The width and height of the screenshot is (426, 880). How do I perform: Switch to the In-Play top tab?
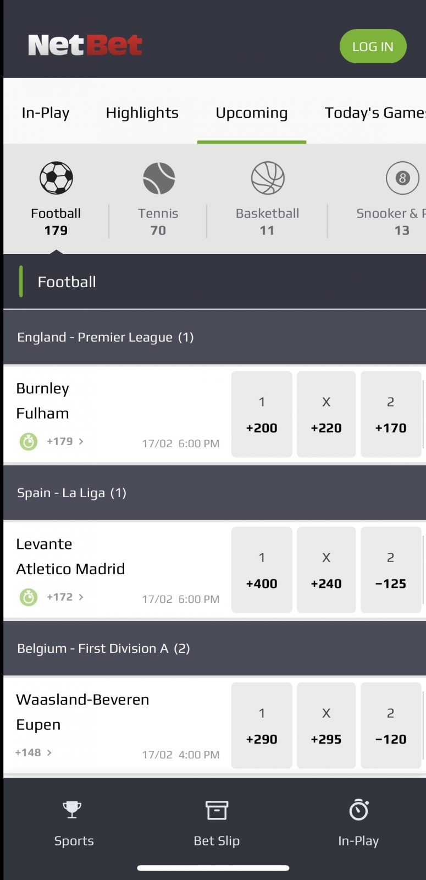[x=46, y=113]
